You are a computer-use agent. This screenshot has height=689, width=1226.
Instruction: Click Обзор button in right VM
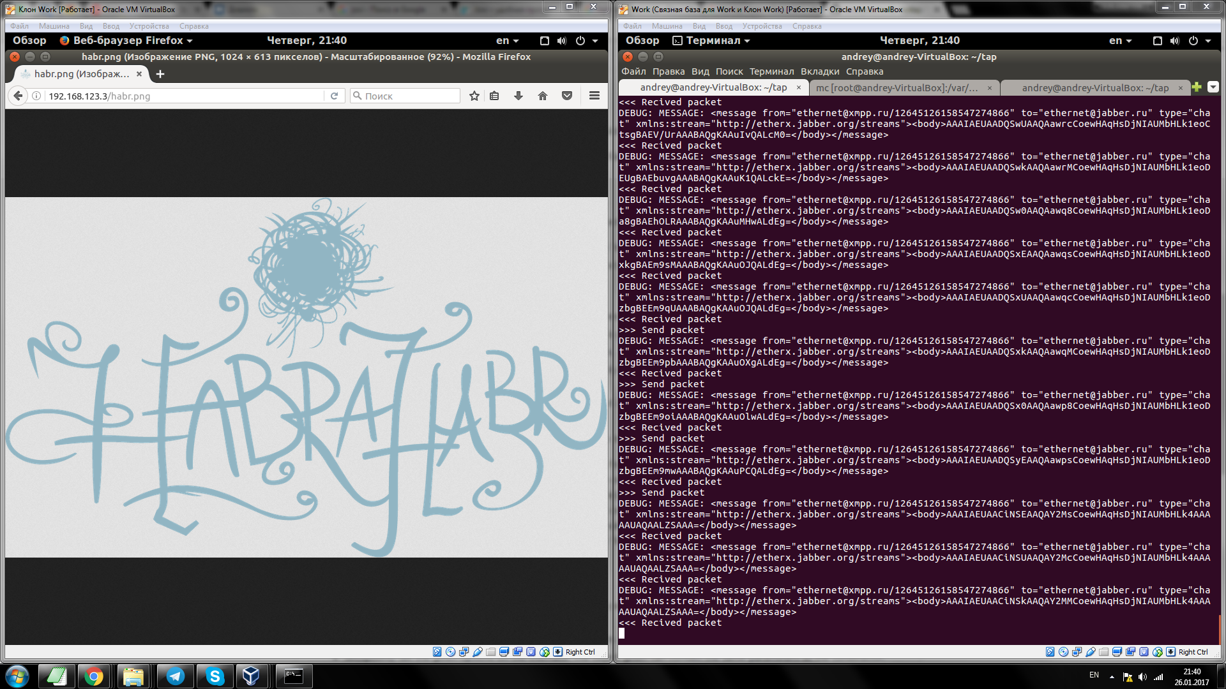coord(642,40)
